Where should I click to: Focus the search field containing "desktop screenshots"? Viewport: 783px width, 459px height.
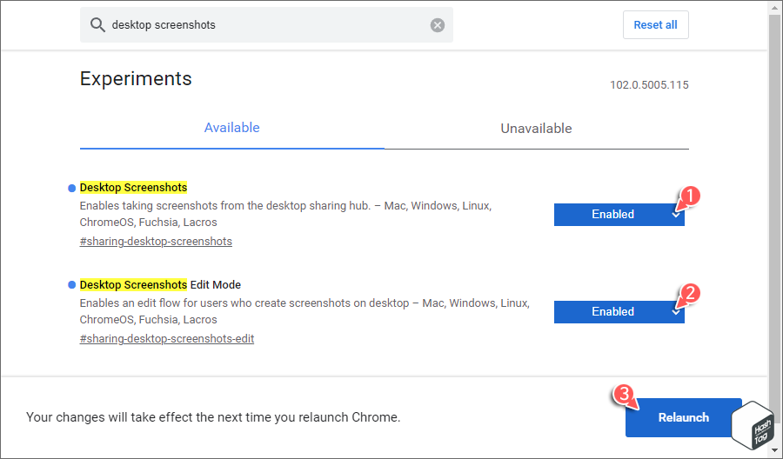tap(266, 25)
